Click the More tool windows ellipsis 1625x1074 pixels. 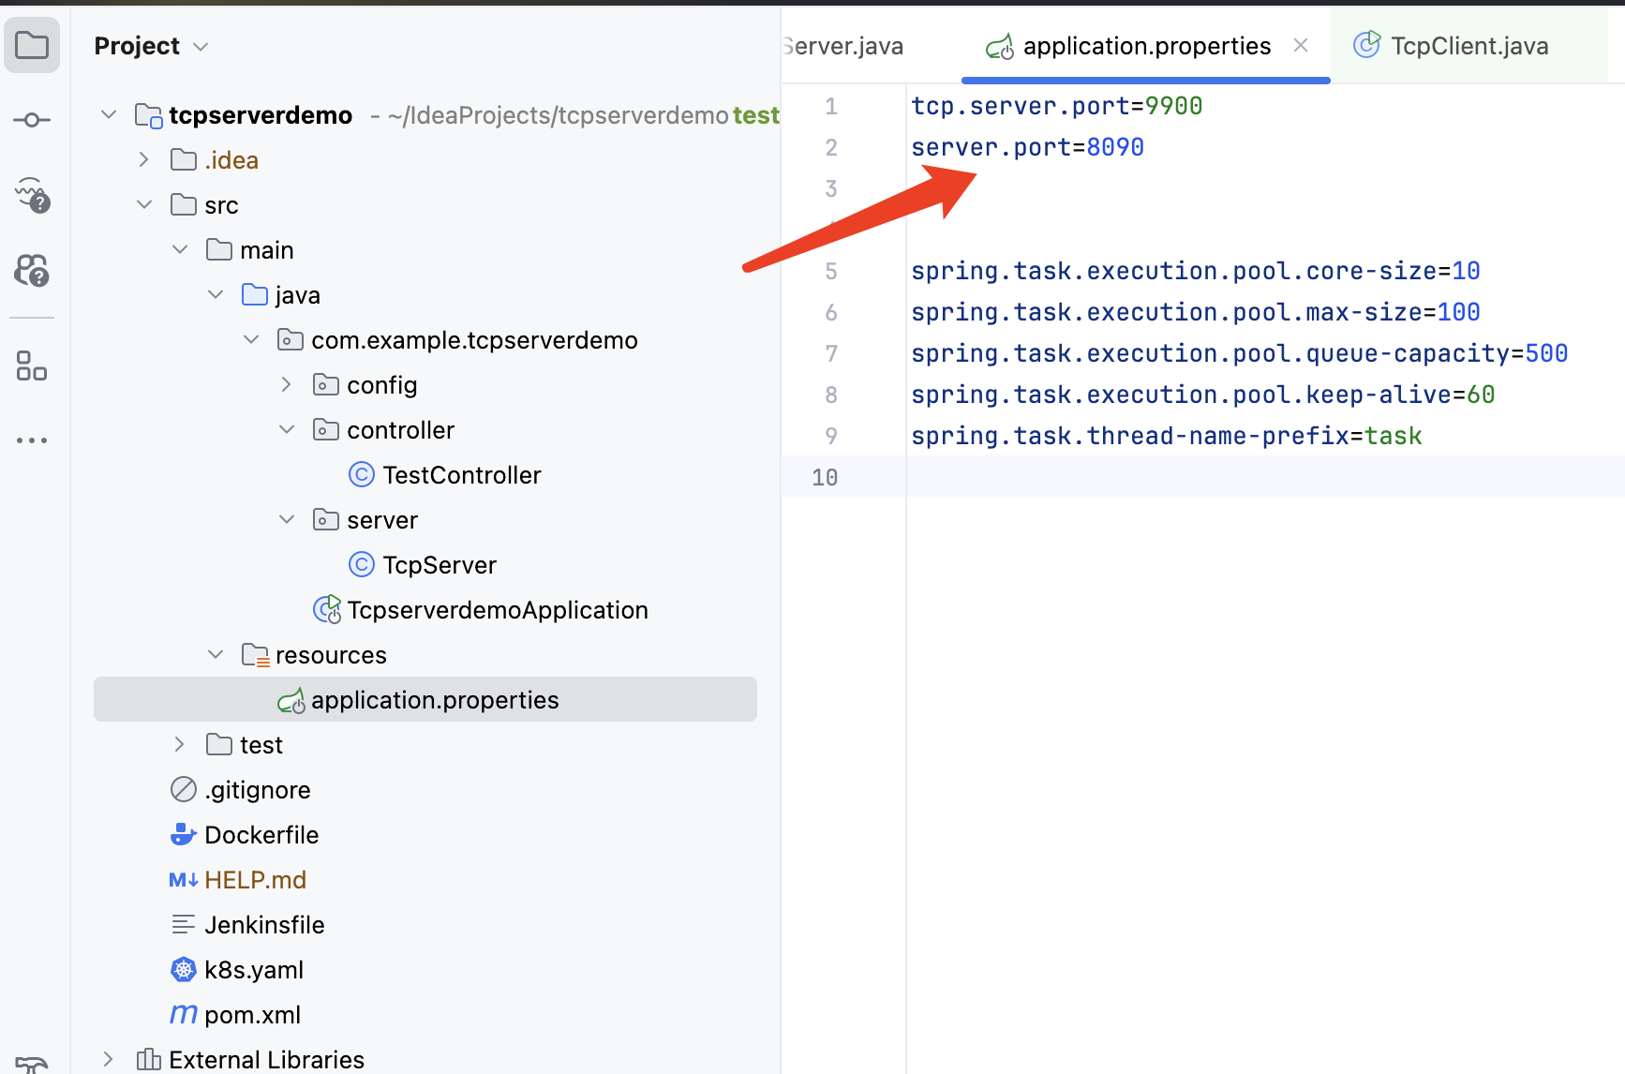tap(32, 440)
